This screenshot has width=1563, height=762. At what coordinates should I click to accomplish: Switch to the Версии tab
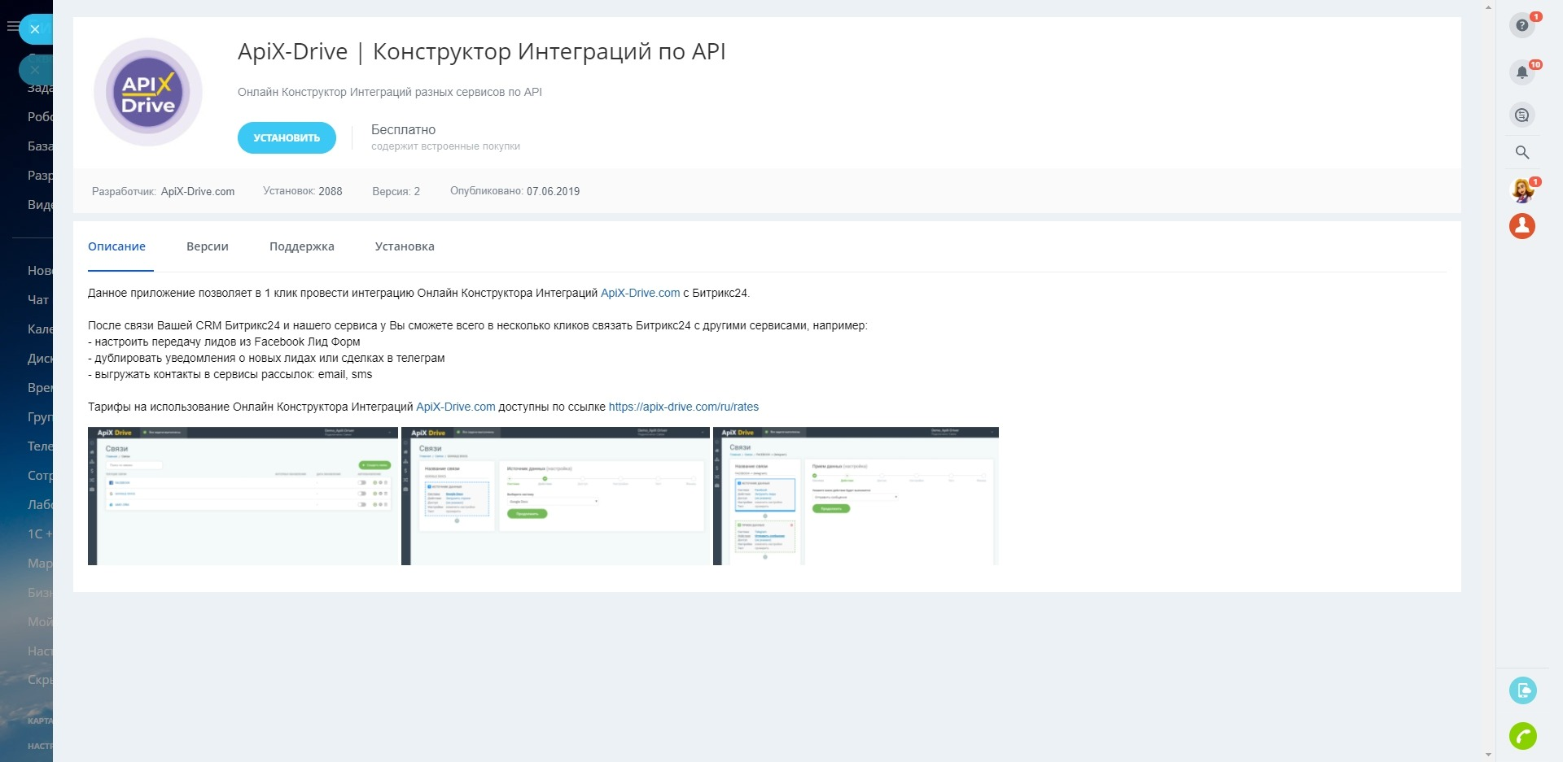pos(208,246)
